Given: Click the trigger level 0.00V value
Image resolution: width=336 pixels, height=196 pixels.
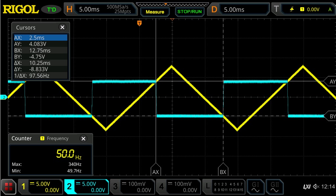Looking at the screenshot, I should pos(313,10).
